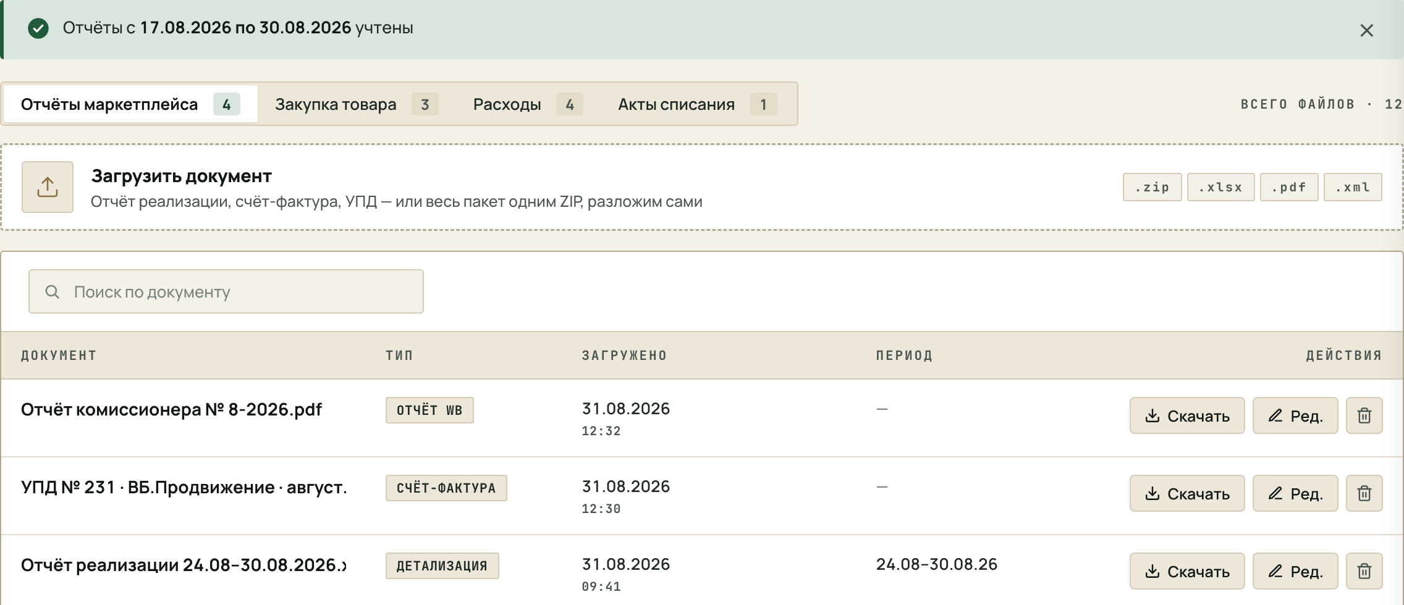The width and height of the screenshot is (1404, 605).
Task: Click the .xlsx format chip
Action: point(1221,187)
